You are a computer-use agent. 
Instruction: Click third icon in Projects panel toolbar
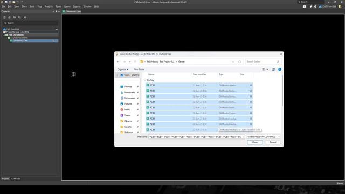[x=15, y=17]
